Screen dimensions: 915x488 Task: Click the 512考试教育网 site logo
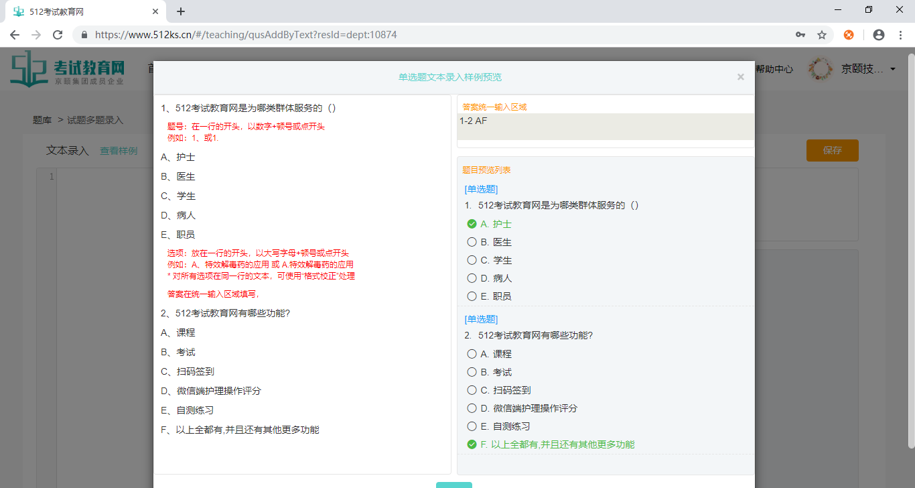coord(68,69)
